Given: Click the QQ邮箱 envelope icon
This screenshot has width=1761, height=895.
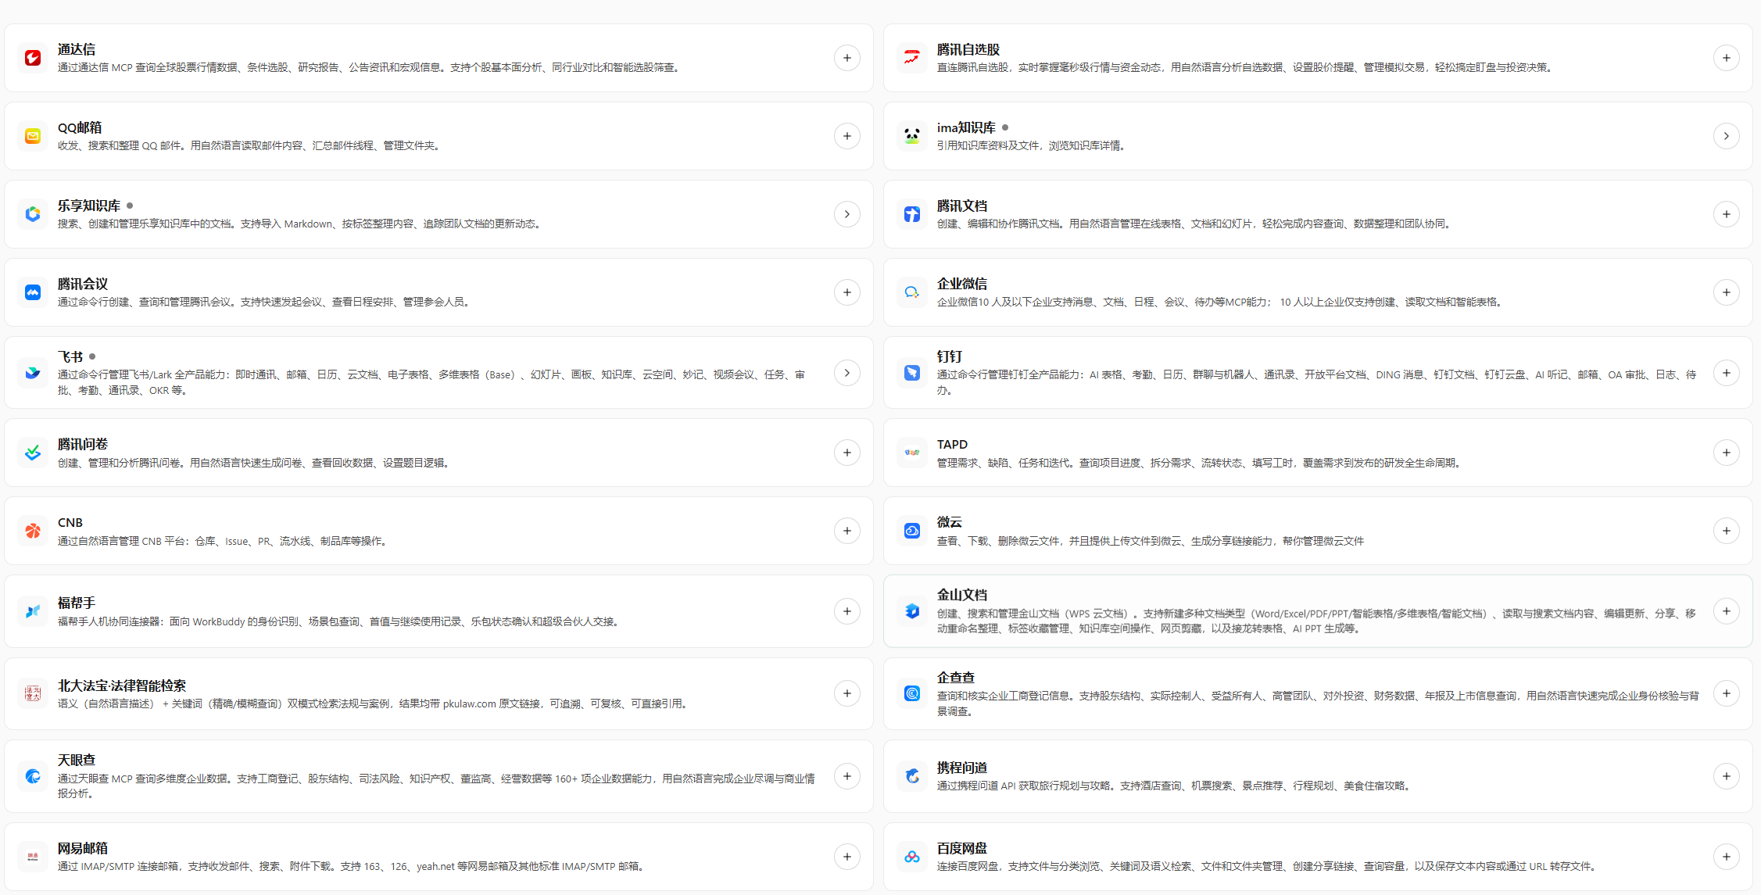Looking at the screenshot, I should tap(33, 136).
